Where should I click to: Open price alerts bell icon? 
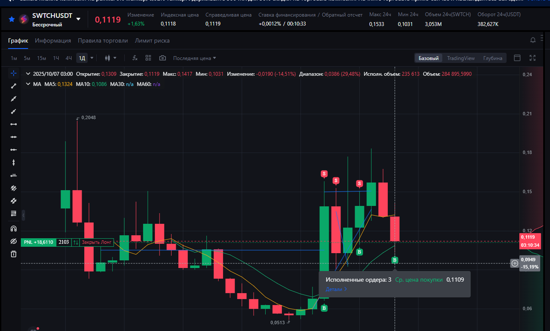coord(533,40)
